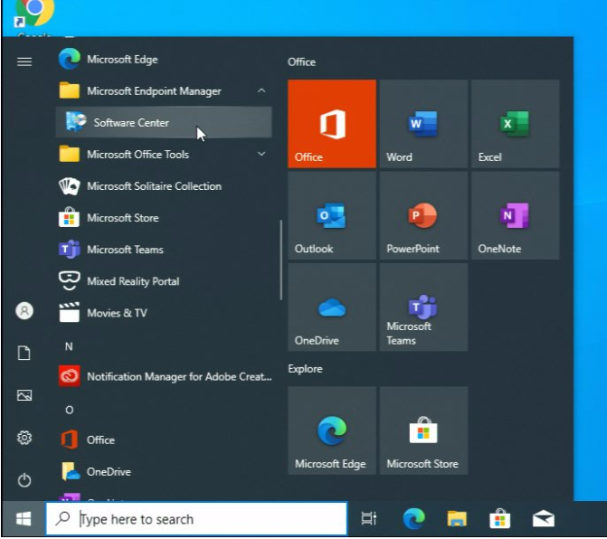Open Settings gear in Start sidebar

(24, 438)
